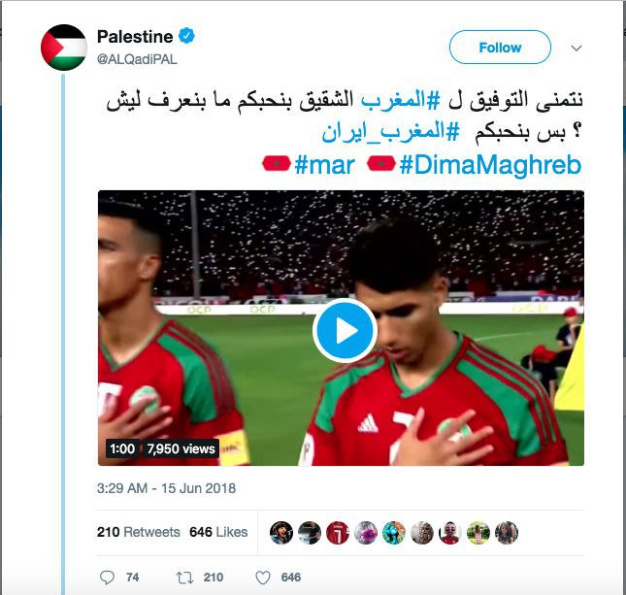The image size is (626, 595).
Task: Open the Arabic #المغرب_ايران hashtag
Action: (391, 131)
